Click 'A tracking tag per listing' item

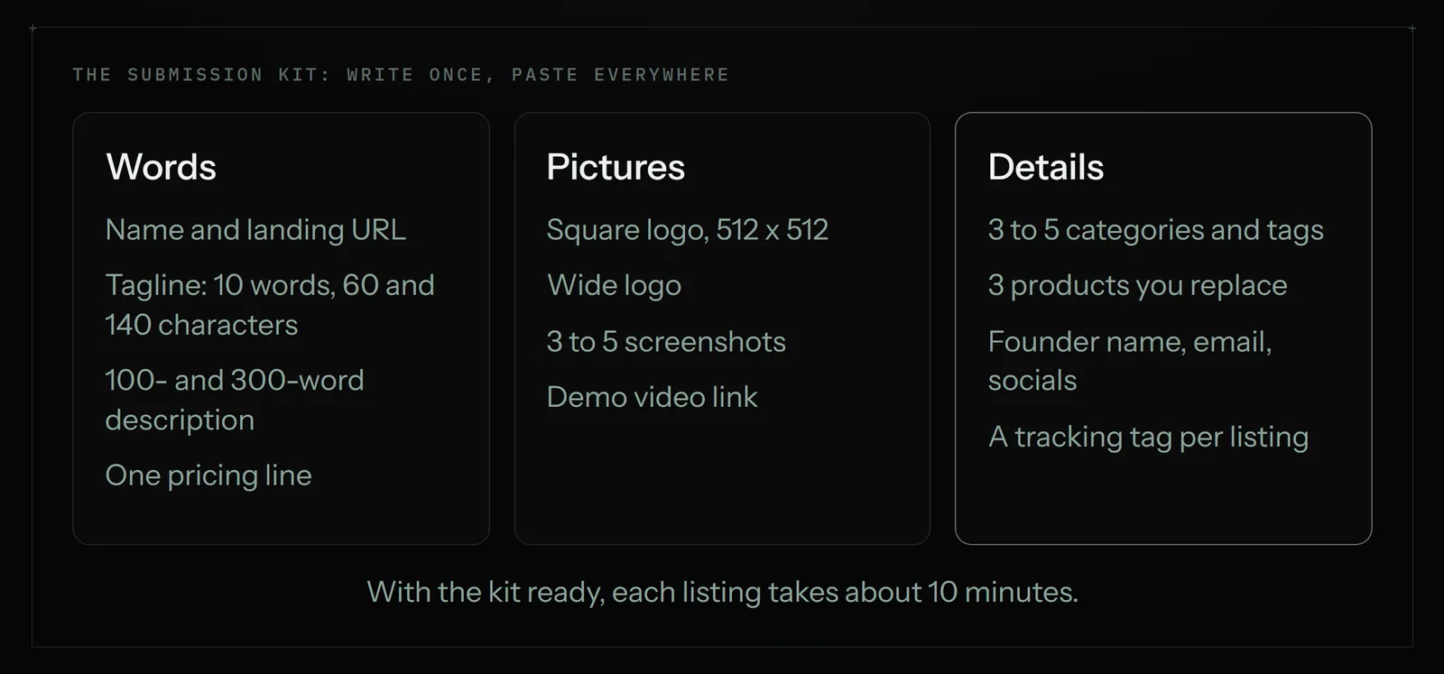pos(1149,437)
